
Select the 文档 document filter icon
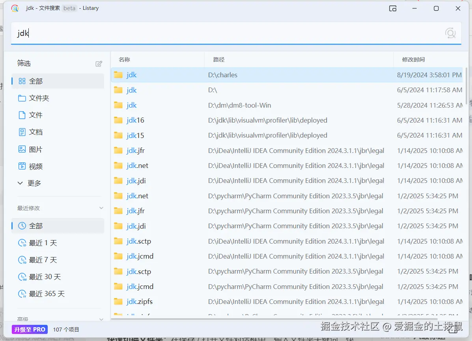coord(22,132)
